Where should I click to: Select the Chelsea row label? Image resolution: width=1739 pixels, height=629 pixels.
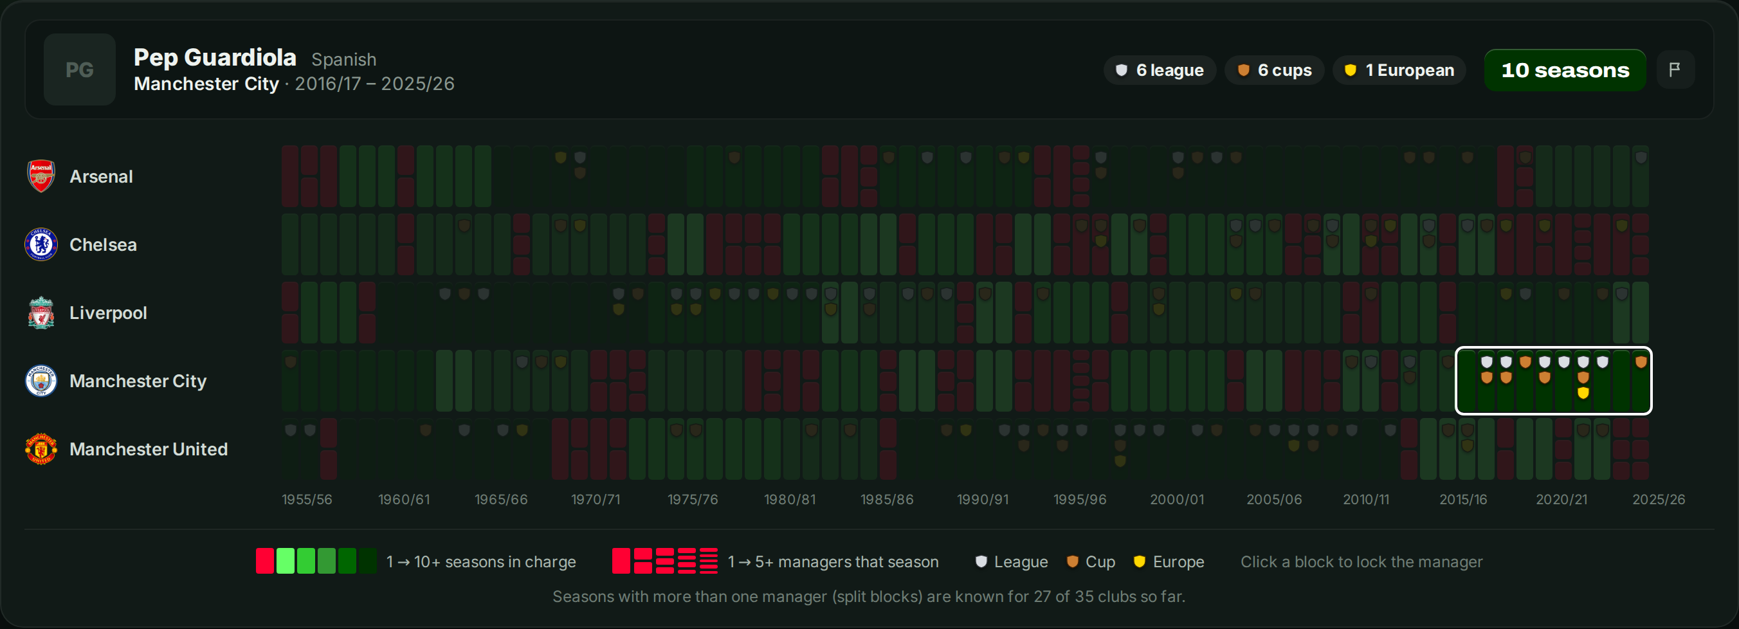click(104, 244)
